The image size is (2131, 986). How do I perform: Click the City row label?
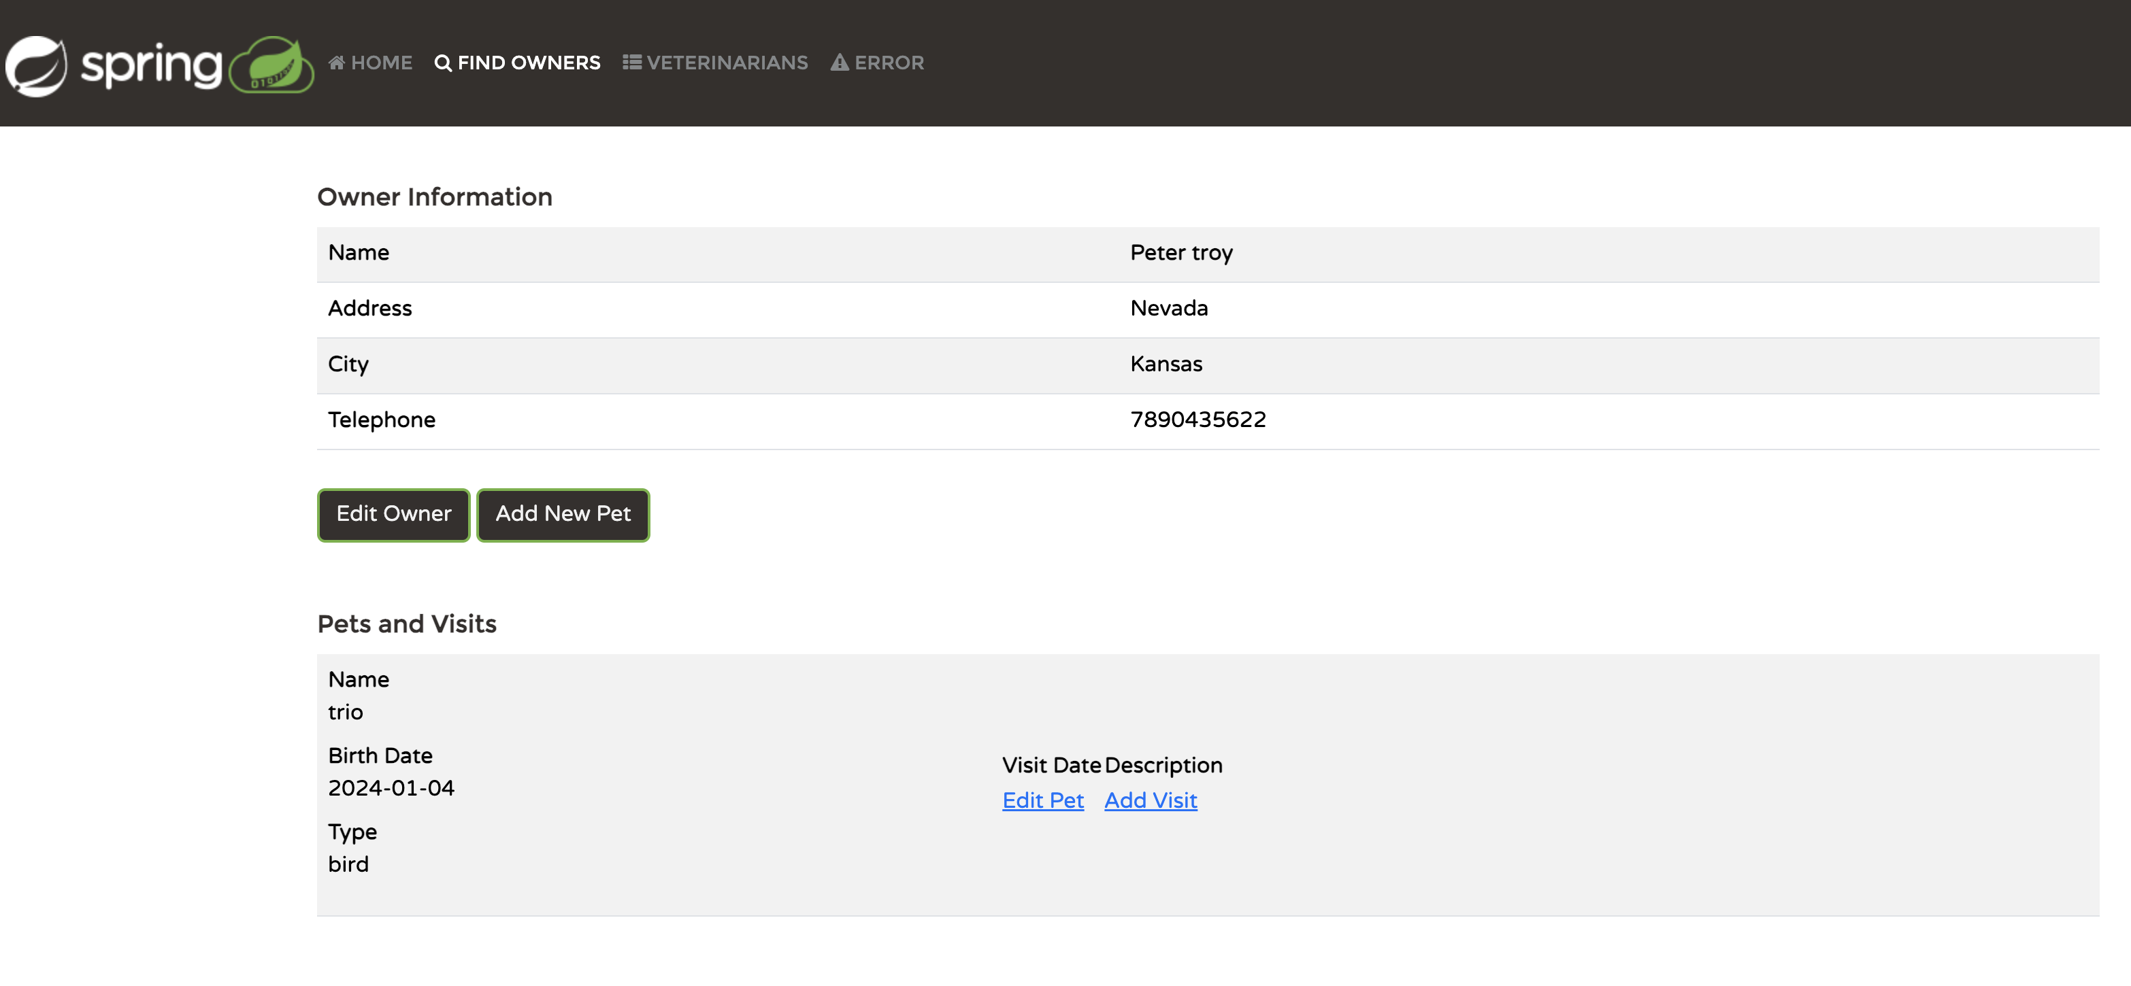point(348,364)
